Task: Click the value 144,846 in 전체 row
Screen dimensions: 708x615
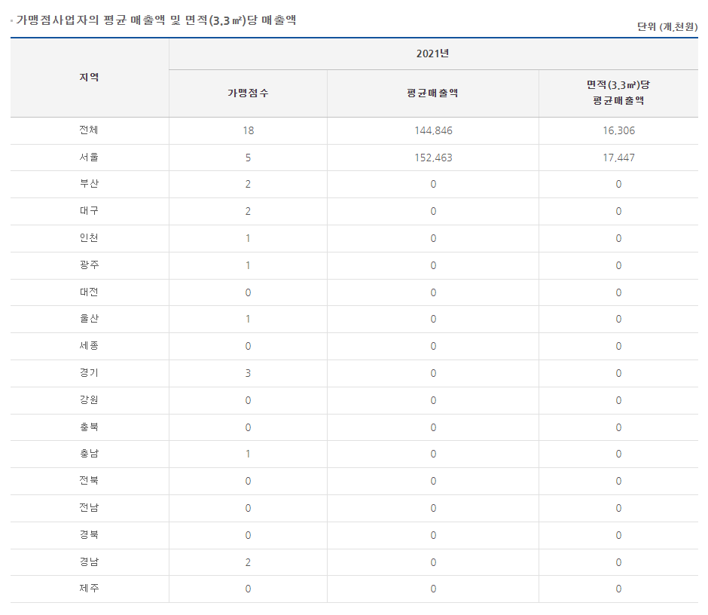Action: [x=433, y=130]
